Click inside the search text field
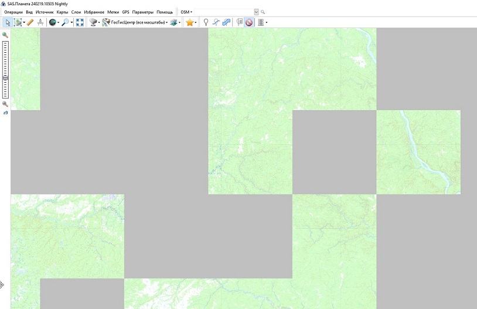The image size is (477, 309). tap(223, 12)
